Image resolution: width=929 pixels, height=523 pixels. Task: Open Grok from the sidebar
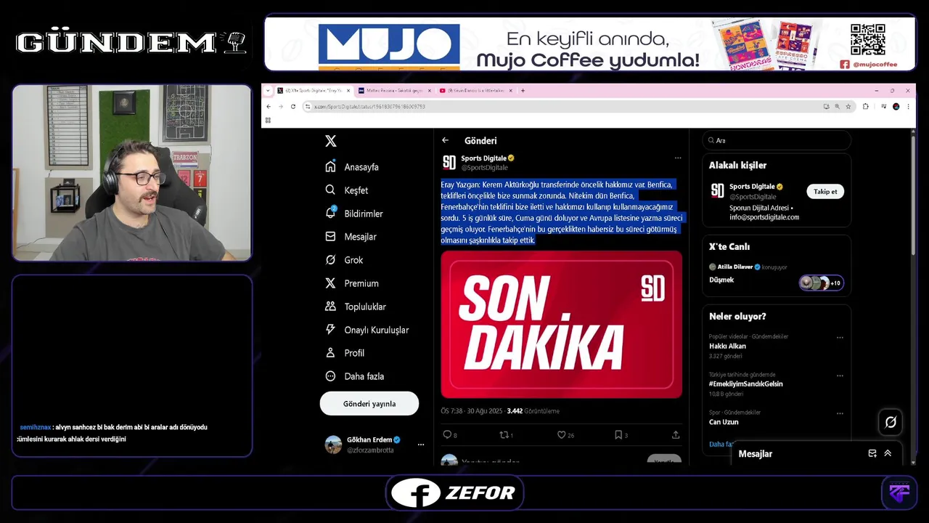point(344,260)
